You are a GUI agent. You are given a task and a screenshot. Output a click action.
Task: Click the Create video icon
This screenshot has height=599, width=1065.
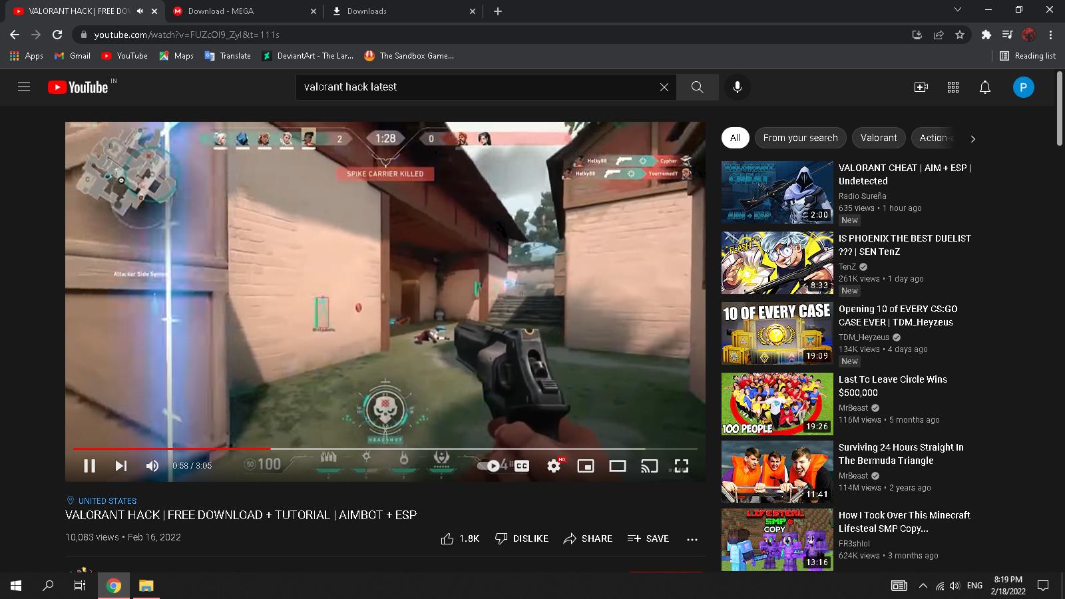[921, 87]
